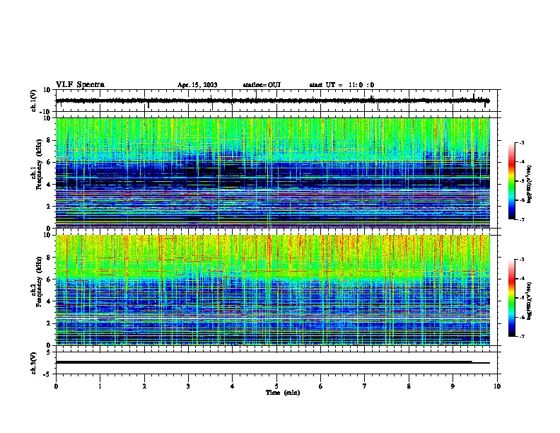Click the "8" minute tick label on time axis

click(x=409, y=386)
